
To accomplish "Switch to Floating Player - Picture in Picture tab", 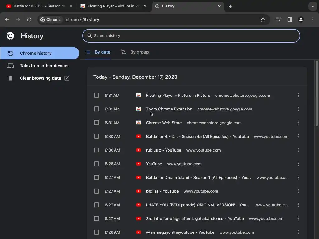I will [113, 6].
